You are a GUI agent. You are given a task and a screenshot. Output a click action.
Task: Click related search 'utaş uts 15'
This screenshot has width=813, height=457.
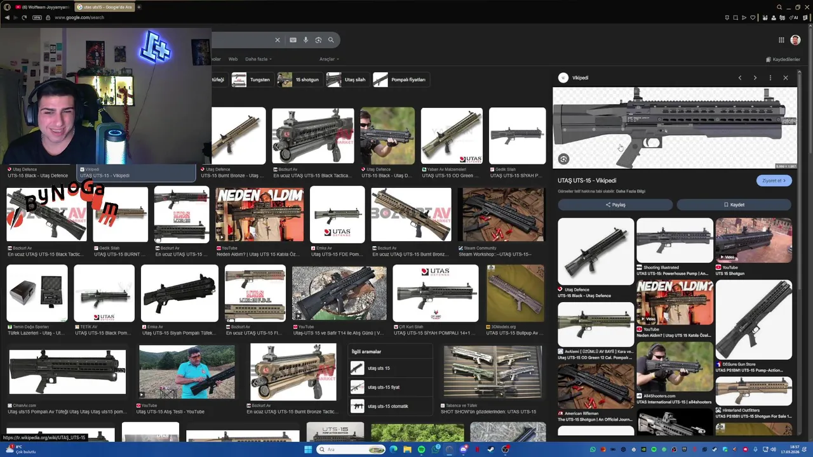point(391,368)
